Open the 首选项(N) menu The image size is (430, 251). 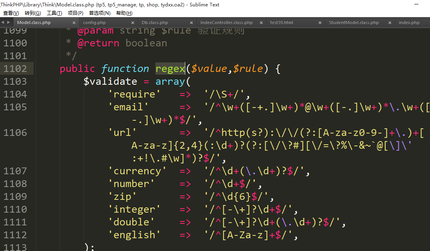click(x=99, y=13)
